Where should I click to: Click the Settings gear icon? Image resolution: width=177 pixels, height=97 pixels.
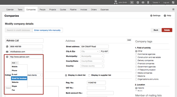pos(151,16)
